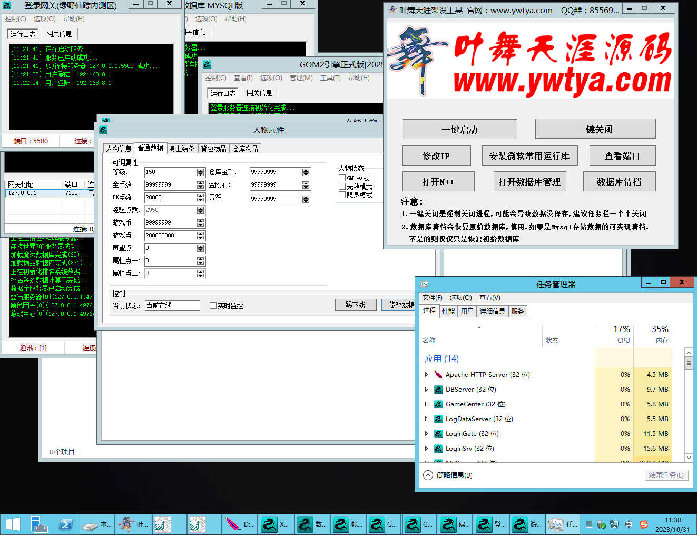Launch PowerShell from the taskbar
Viewport: 697px width, 535px height.
(66, 524)
